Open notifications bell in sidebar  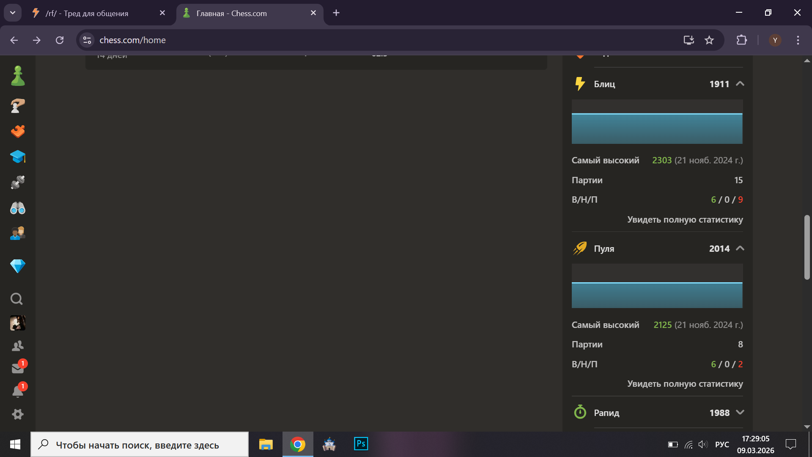click(18, 391)
